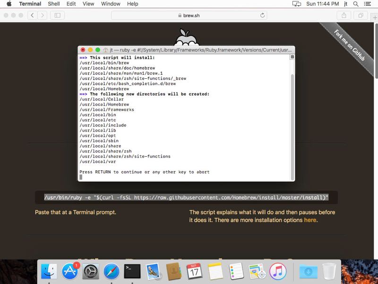Click the Safari page vertical scrollbar
This screenshot has height=284, width=378.
[376, 50]
